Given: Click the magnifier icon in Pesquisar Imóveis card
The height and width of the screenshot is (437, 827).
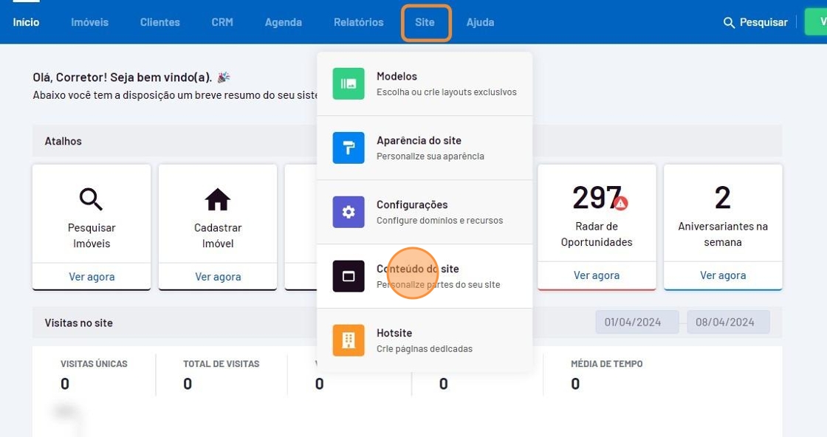Looking at the screenshot, I should 92,199.
